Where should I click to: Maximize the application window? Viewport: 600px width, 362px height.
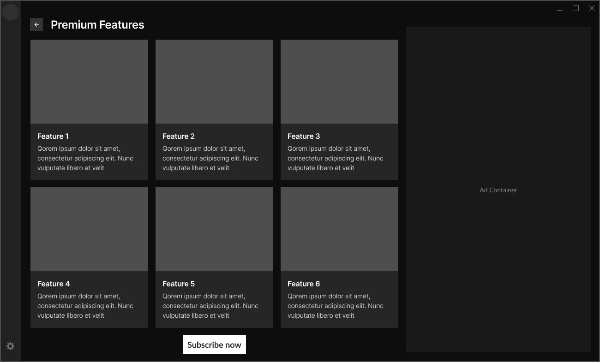(x=576, y=8)
